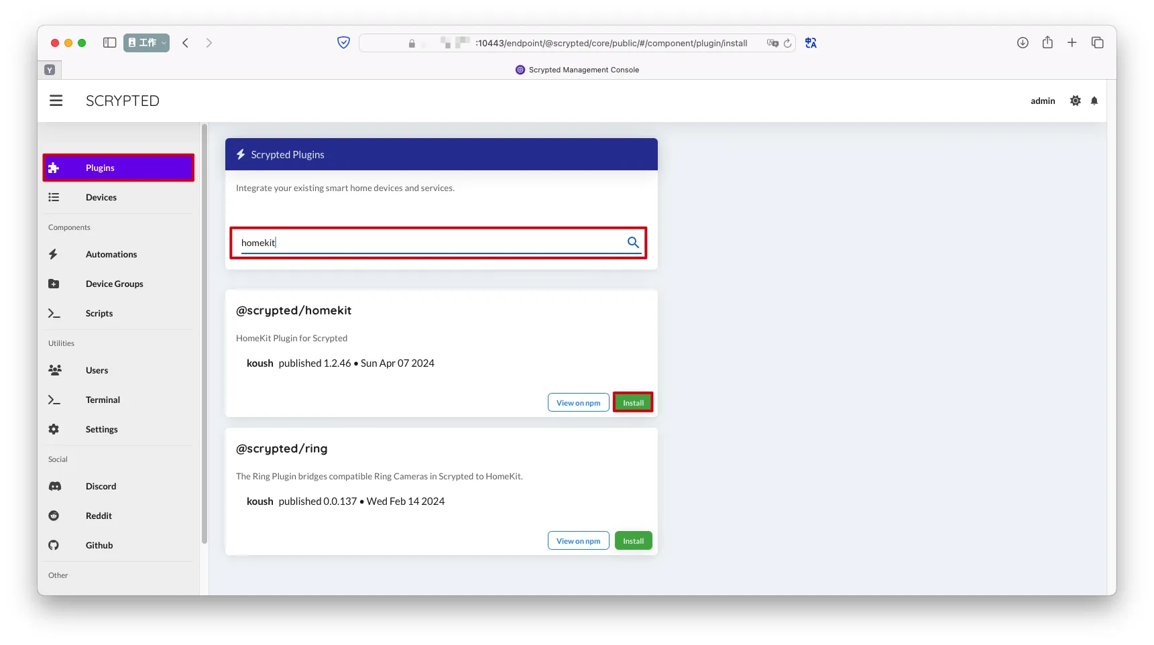Reload the page
This screenshot has height=645, width=1154.
(x=788, y=43)
